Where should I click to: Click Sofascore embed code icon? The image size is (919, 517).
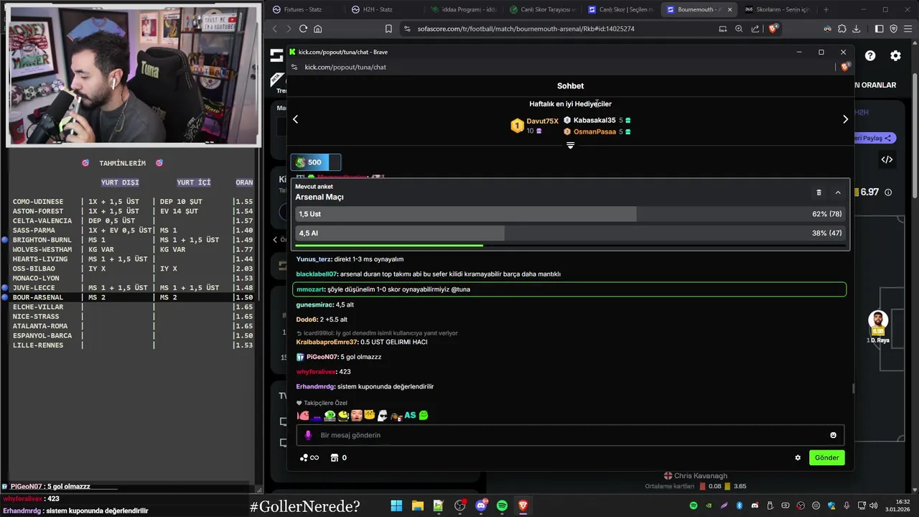pyautogui.click(x=887, y=159)
